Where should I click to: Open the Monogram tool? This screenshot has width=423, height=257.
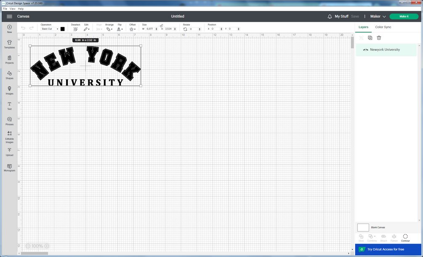point(9,168)
